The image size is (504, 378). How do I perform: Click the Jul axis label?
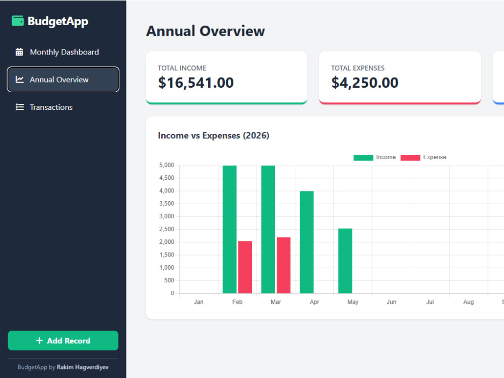tap(430, 302)
